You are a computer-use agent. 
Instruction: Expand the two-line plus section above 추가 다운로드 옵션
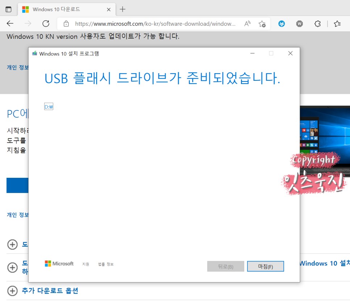[x=12, y=267]
